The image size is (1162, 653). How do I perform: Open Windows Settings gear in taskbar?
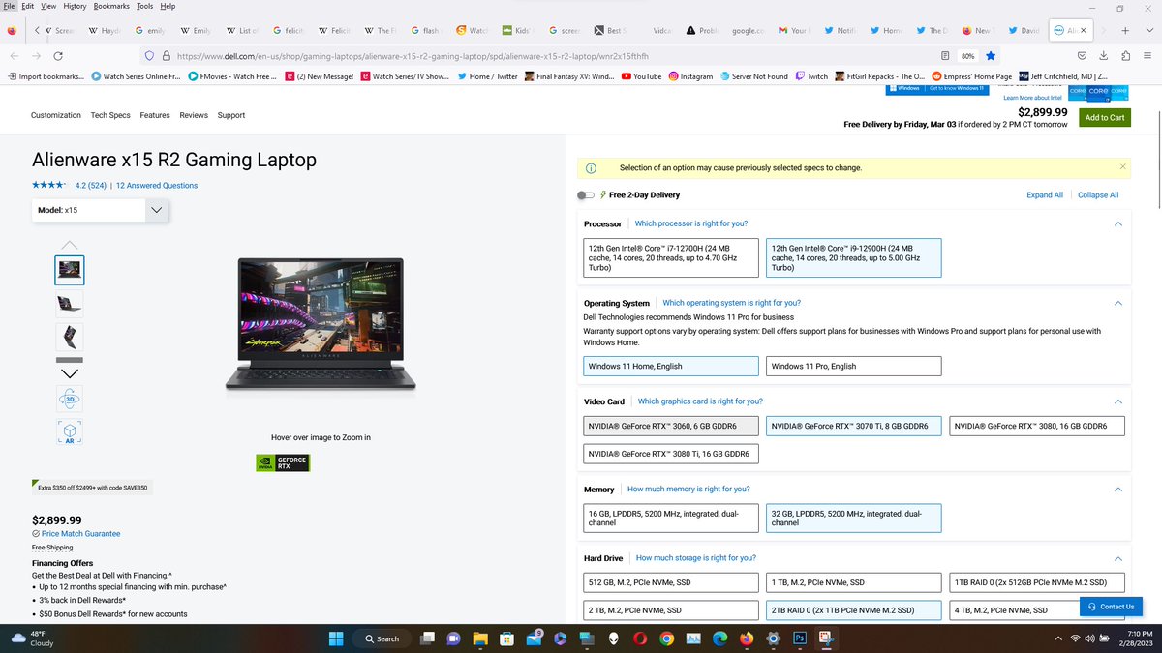773,638
